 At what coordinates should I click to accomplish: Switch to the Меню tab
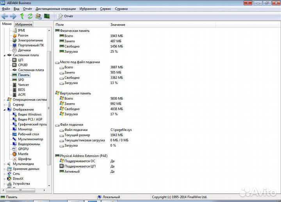[x=7, y=24]
